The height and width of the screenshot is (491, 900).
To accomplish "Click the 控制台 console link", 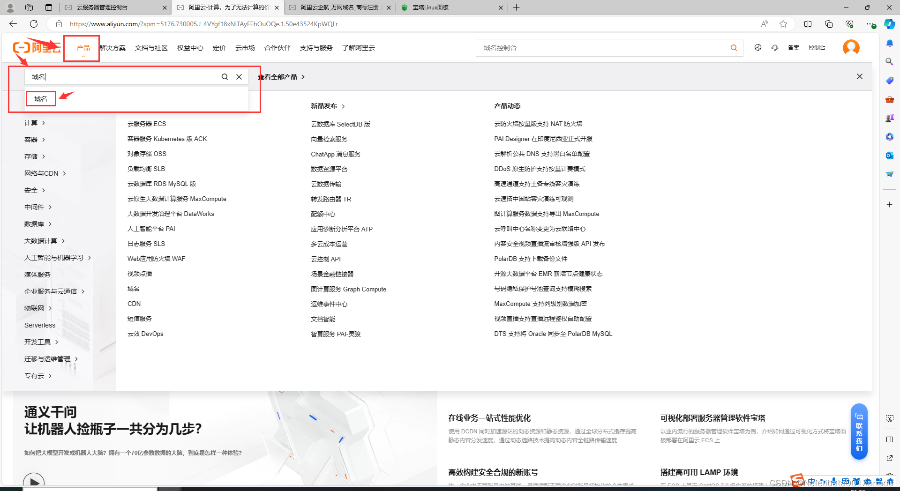I will (x=817, y=48).
